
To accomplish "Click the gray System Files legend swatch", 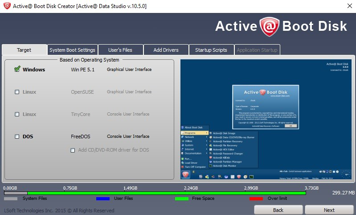I will (11, 198).
